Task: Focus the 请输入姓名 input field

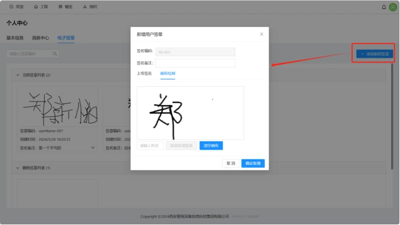Action: 150,146
